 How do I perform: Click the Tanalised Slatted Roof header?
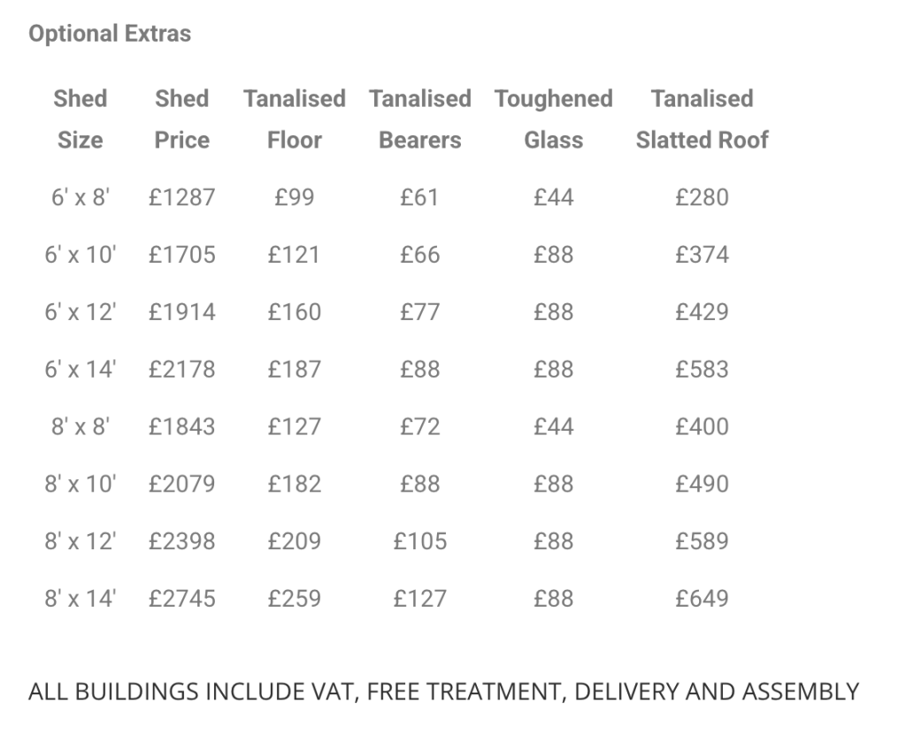pos(702,119)
